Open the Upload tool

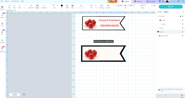2,41
